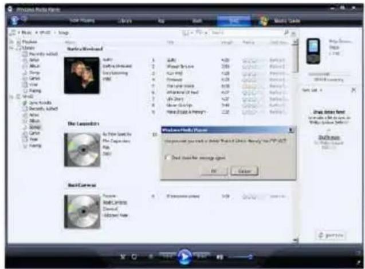Screen dimensions: 365x269
Task: Click the Title column header
Action: 170,42
